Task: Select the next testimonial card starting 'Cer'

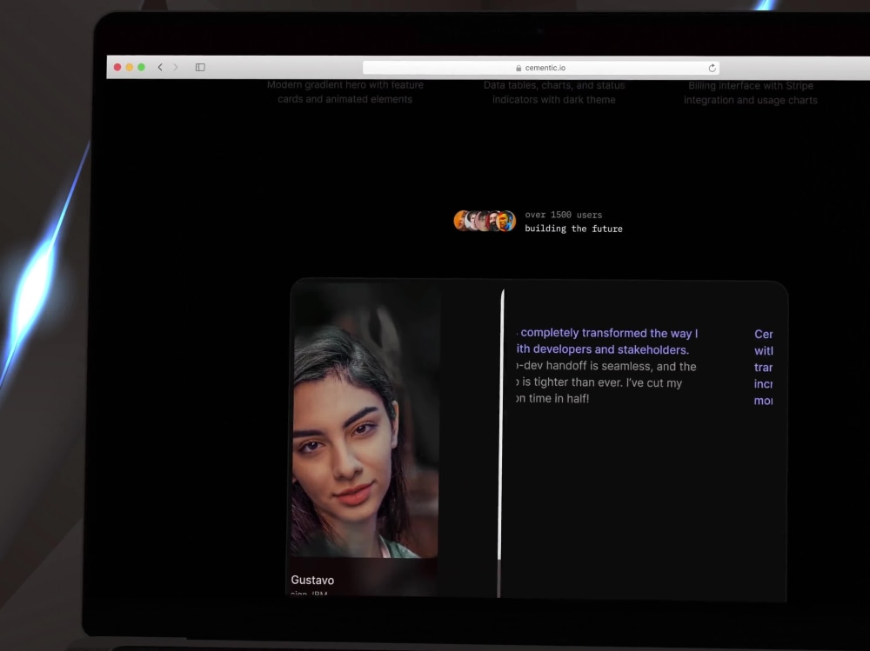Action: click(764, 367)
